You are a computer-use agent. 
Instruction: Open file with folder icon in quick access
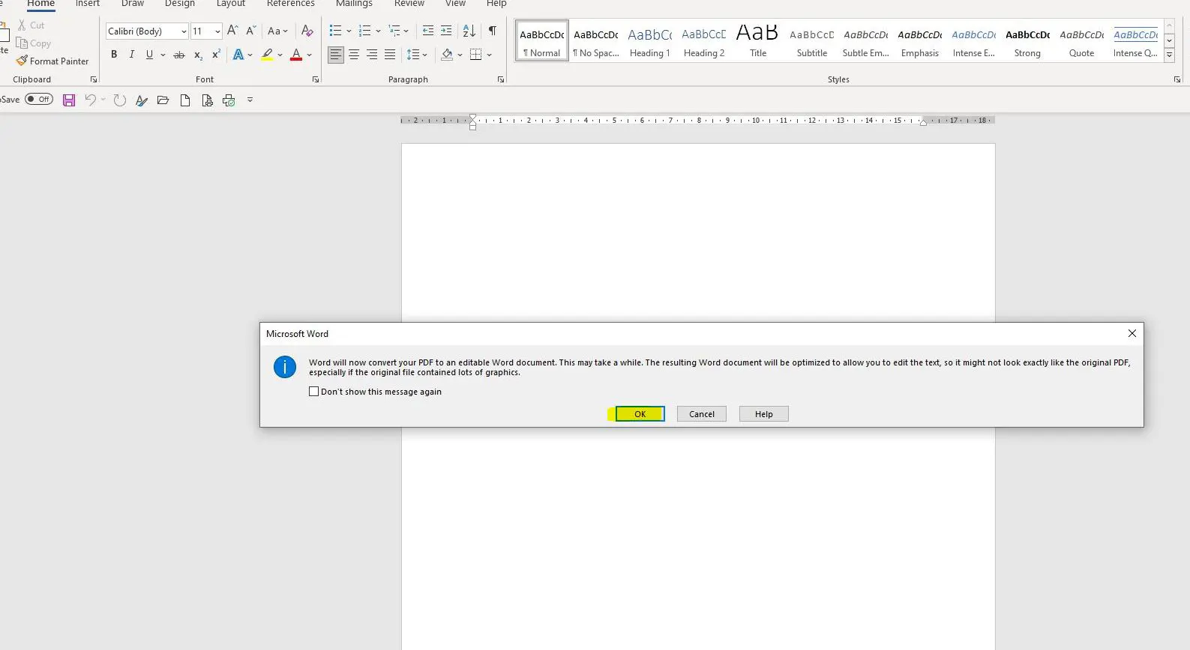point(163,100)
